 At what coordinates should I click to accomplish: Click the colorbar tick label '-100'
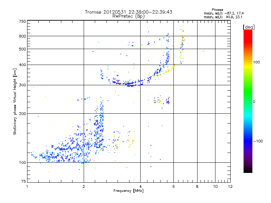click(258, 141)
